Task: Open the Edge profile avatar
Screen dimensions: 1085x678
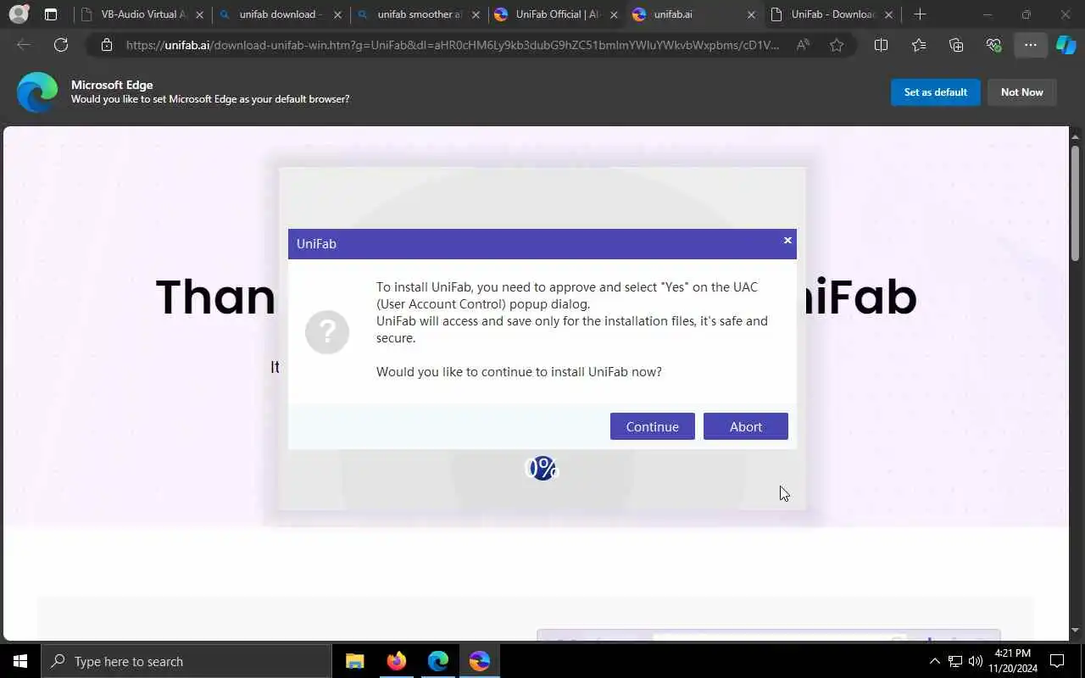Action: (x=19, y=14)
